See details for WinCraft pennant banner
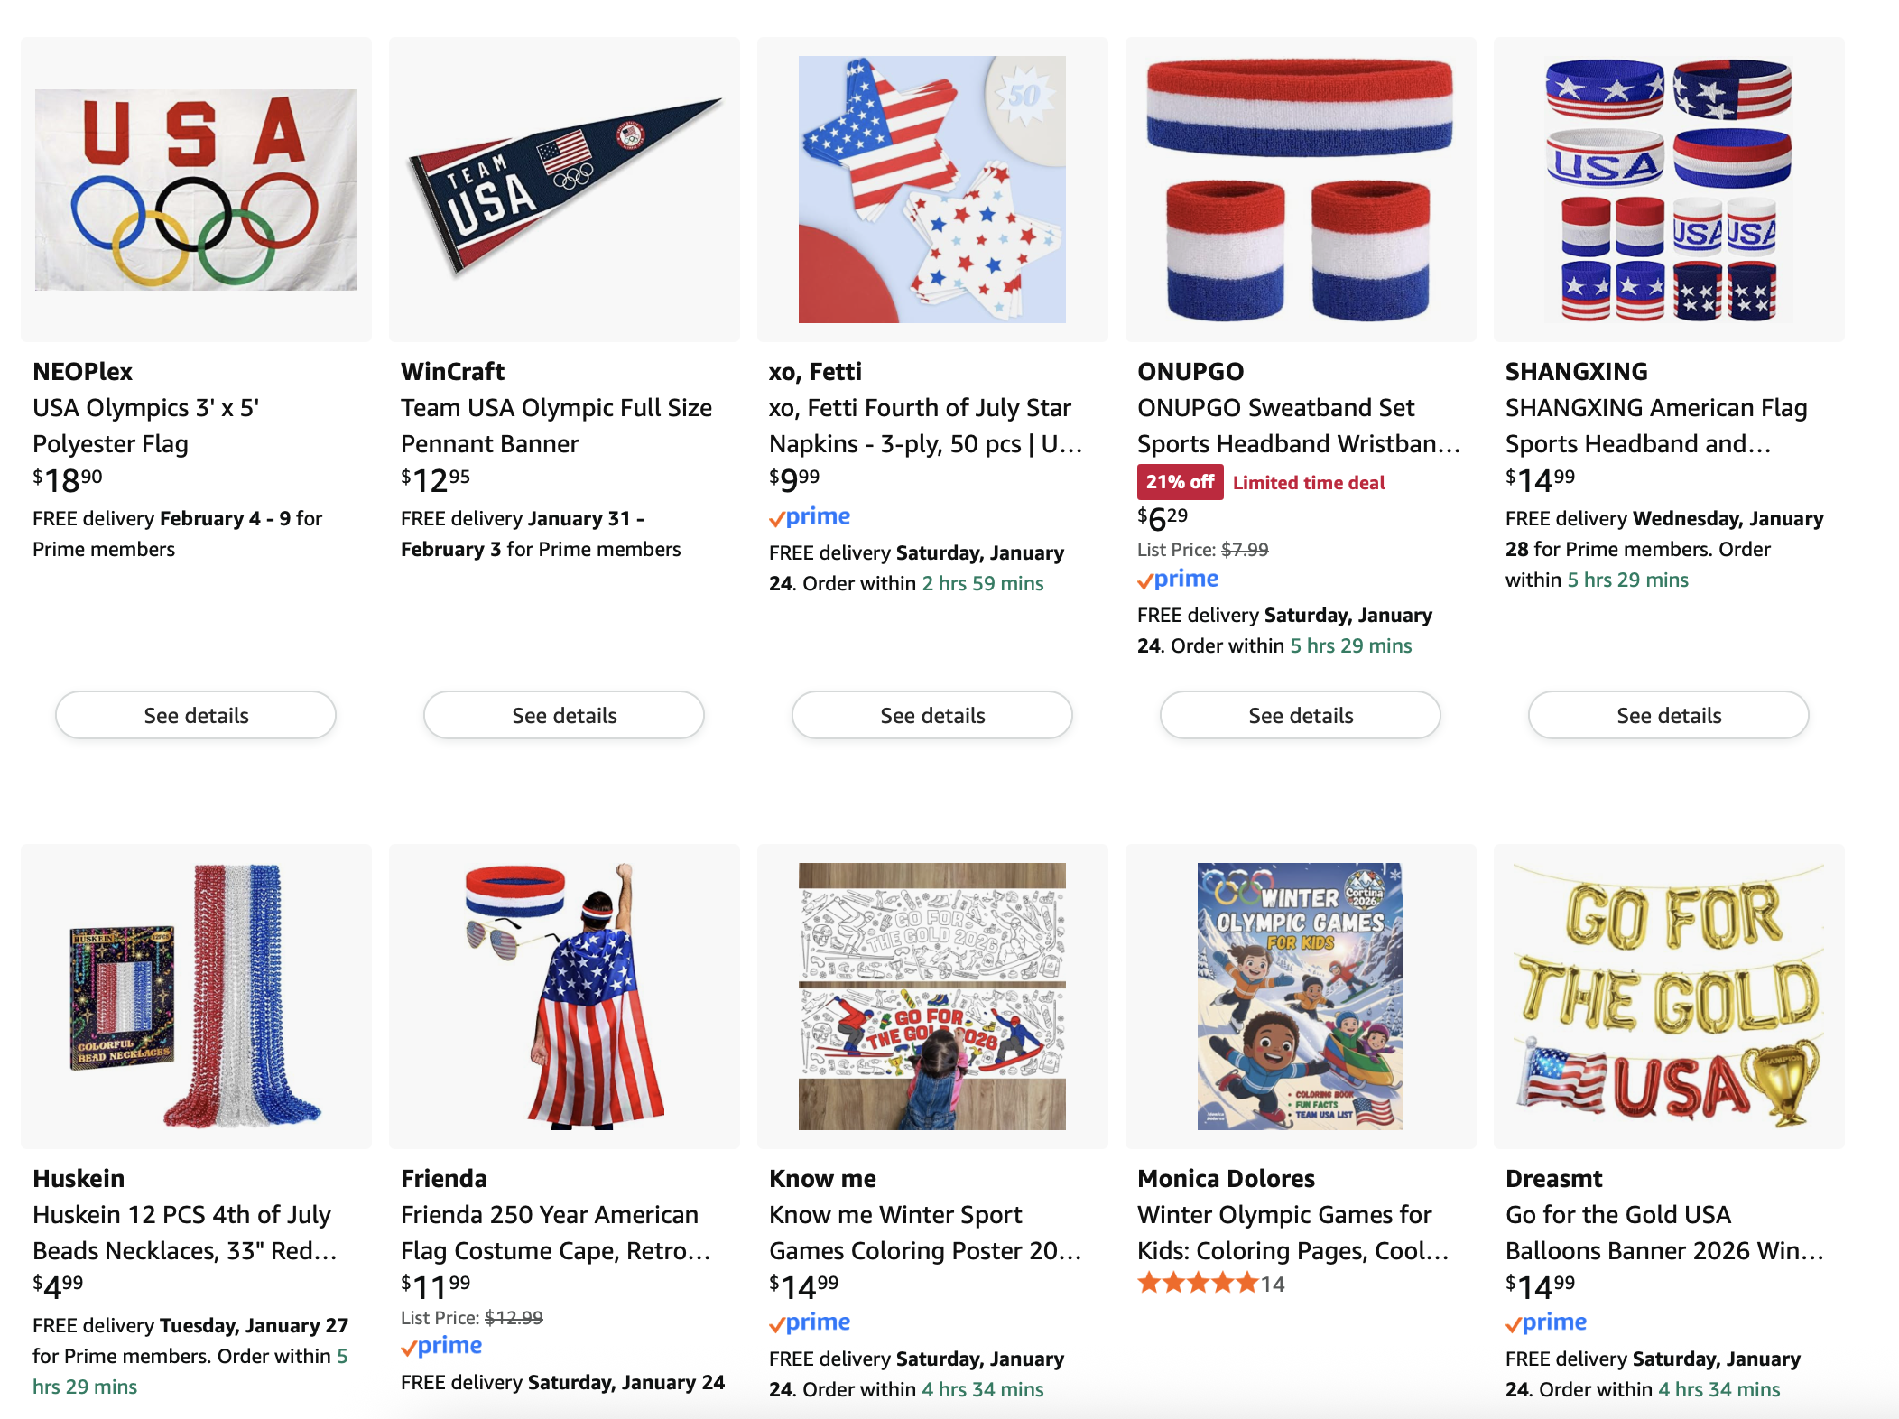This screenshot has width=1899, height=1419. [564, 716]
